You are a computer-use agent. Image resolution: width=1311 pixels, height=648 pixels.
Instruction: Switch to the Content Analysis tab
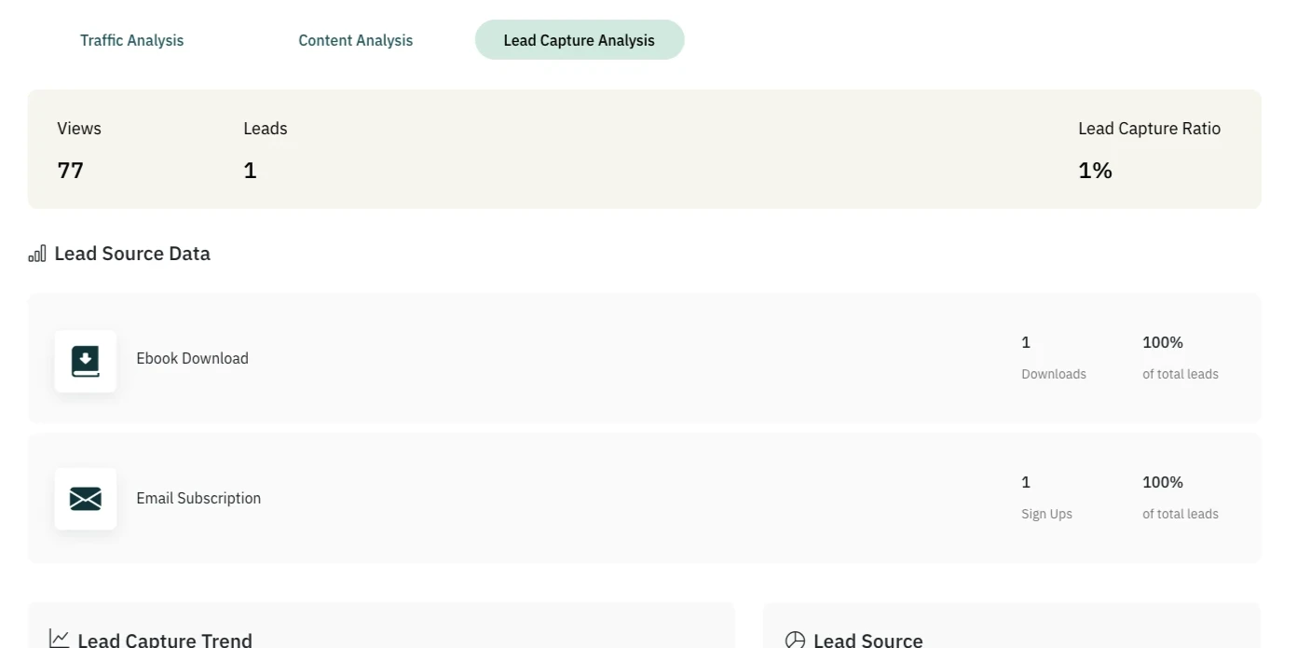(355, 39)
